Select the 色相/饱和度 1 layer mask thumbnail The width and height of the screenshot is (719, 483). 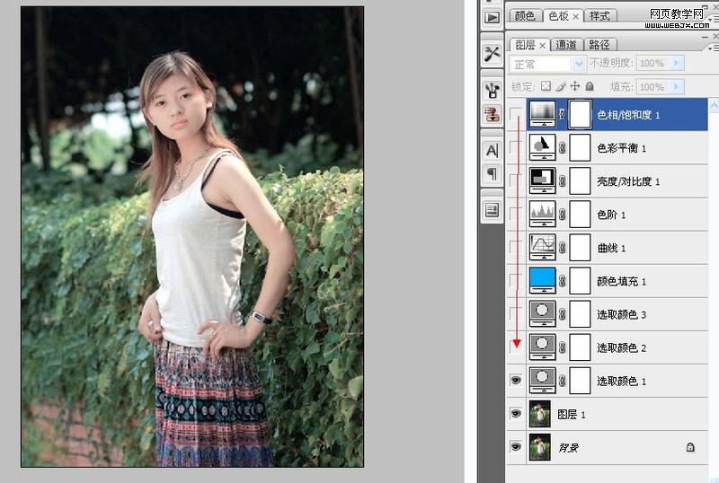coord(580,115)
